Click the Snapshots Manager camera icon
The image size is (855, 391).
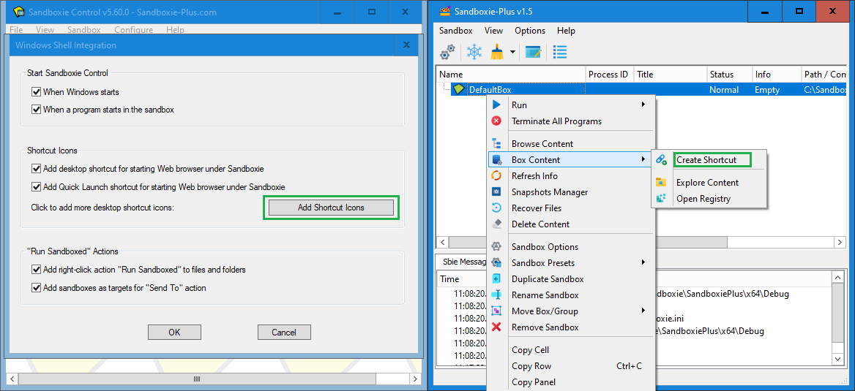click(x=497, y=192)
